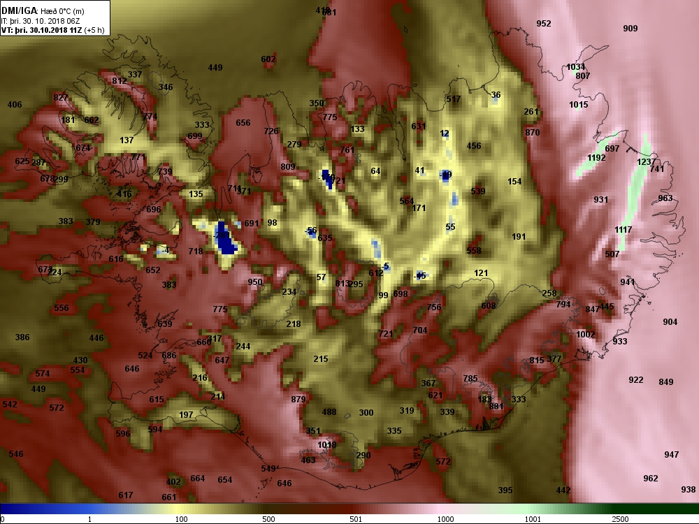This screenshot has height=524, width=699.
Task: Click the map value 952
Action: tap(543, 24)
